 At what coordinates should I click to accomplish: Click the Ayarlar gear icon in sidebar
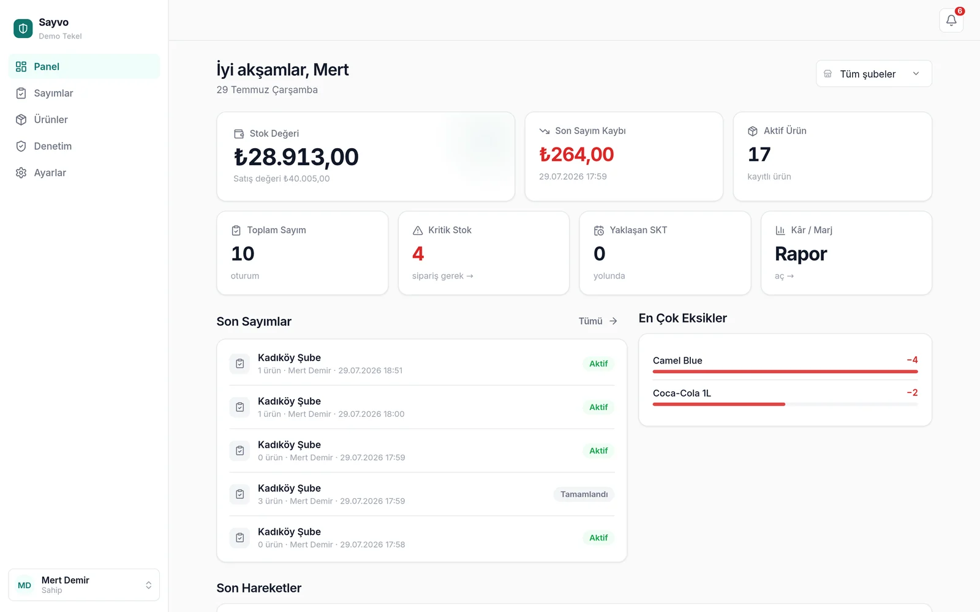click(x=21, y=173)
